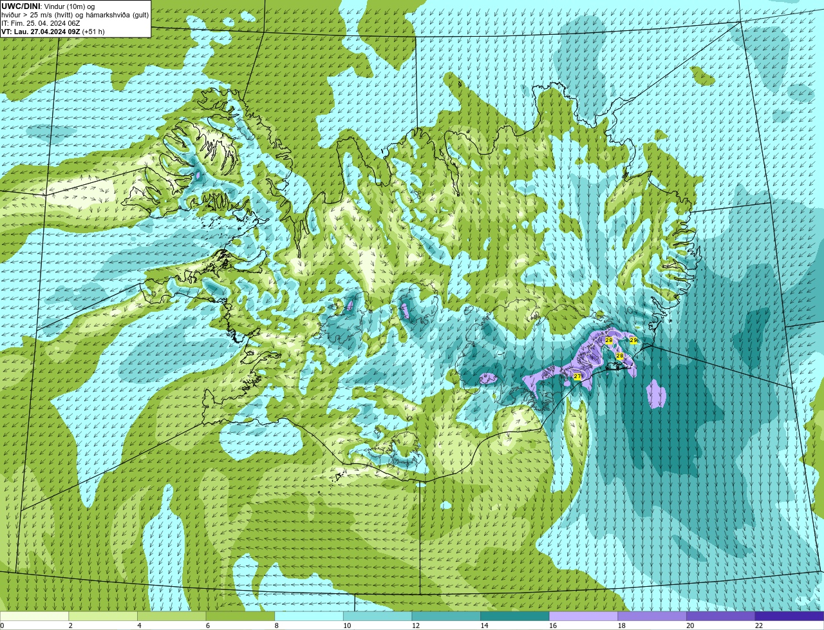824x630 pixels.
Task: Click the yellow gust label reading 29
Action: pyautogui.click(x=633, y=340)
